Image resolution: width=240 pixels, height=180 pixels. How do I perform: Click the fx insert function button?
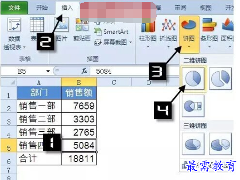(x=84, y=71)
